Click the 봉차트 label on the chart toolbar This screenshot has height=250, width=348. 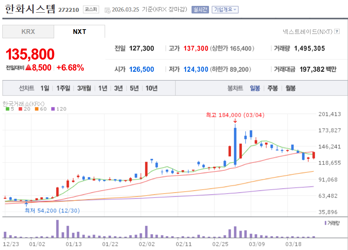coord(236,88)
